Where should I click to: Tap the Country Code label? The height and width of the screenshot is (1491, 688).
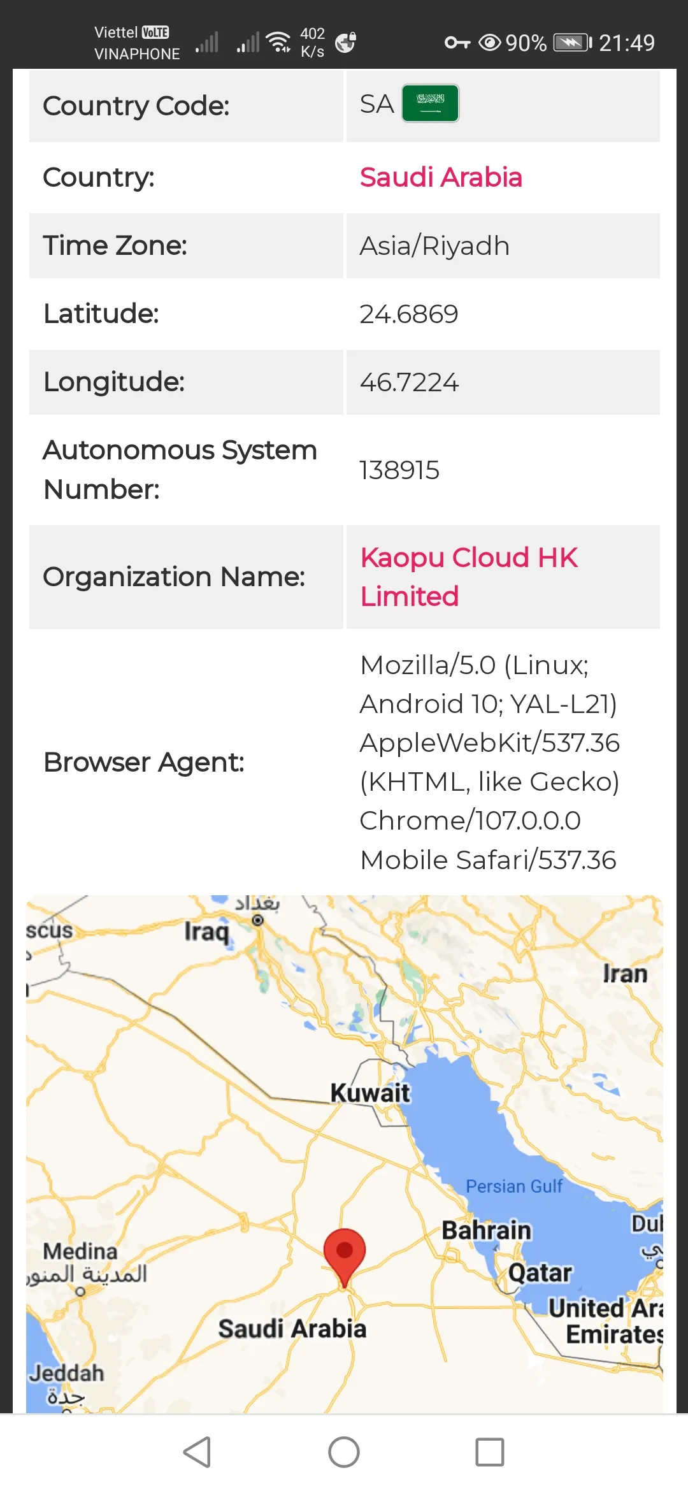point(136,106)
